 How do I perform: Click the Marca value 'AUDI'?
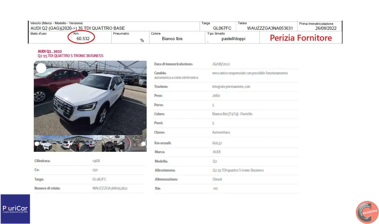(216, 152)
